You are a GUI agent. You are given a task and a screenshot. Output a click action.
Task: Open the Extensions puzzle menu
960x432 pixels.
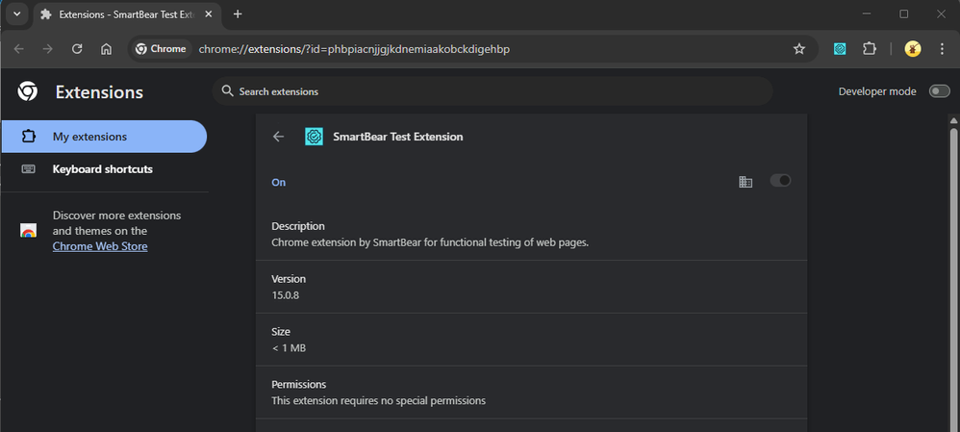(x=870, y=49)
